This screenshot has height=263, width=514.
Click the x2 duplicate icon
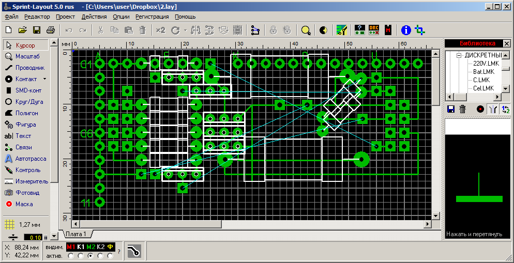tap(160, 30)
